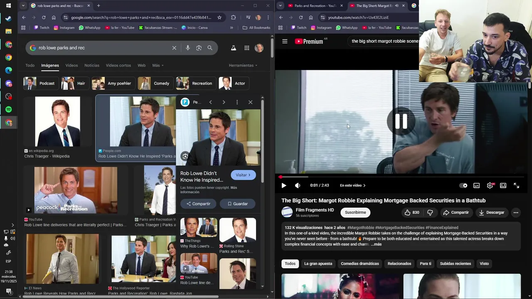Screen dimensions: 532x299
Task: Open the Google apps grid
Action: pyautogui.click(x=247, y=48)
